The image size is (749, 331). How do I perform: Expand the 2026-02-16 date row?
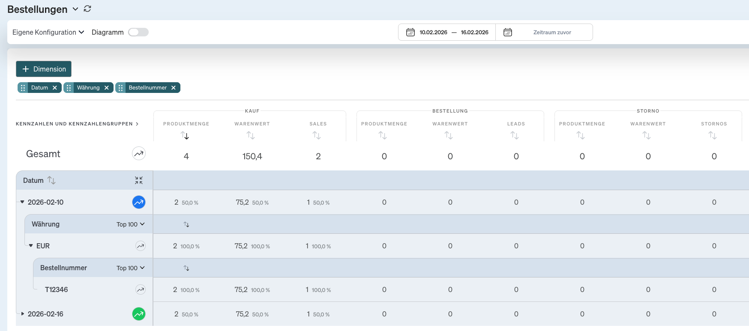[x=23, y=314]
